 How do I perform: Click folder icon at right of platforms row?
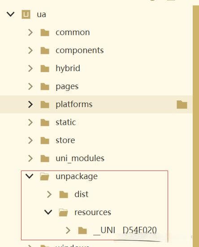pyautogui.click(x=182, y=104)
